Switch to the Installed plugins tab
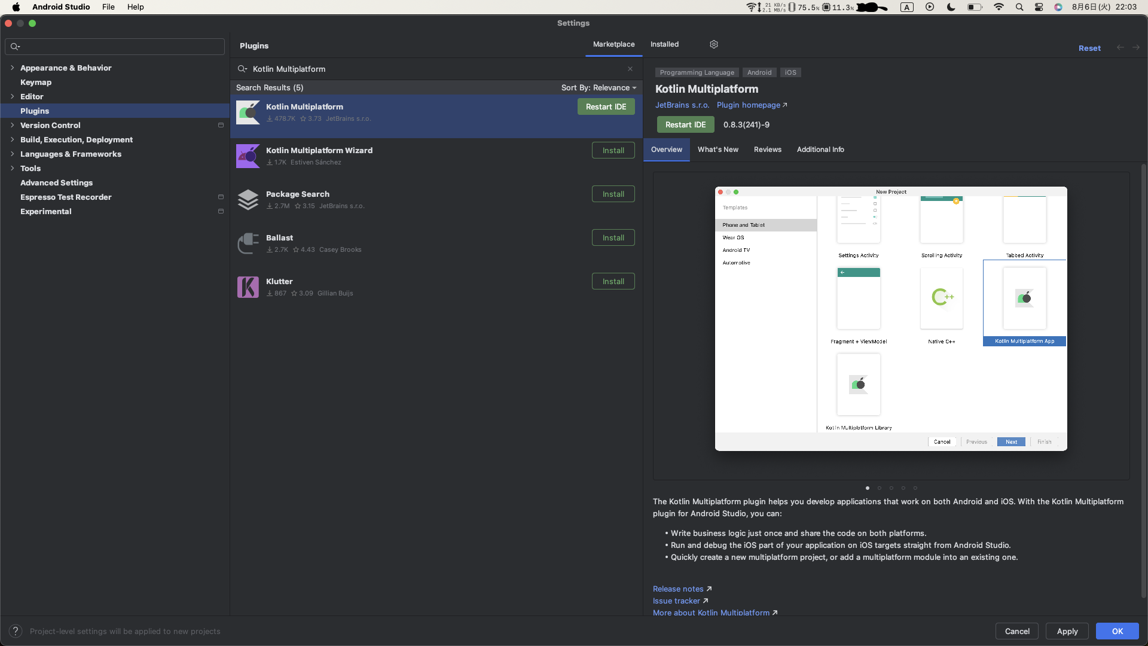This screenshot has width=1148, height=646. (664, 44)
